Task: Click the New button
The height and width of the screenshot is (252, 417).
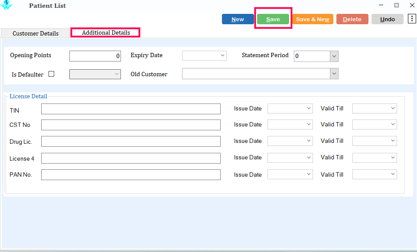Action: [238, 19]
